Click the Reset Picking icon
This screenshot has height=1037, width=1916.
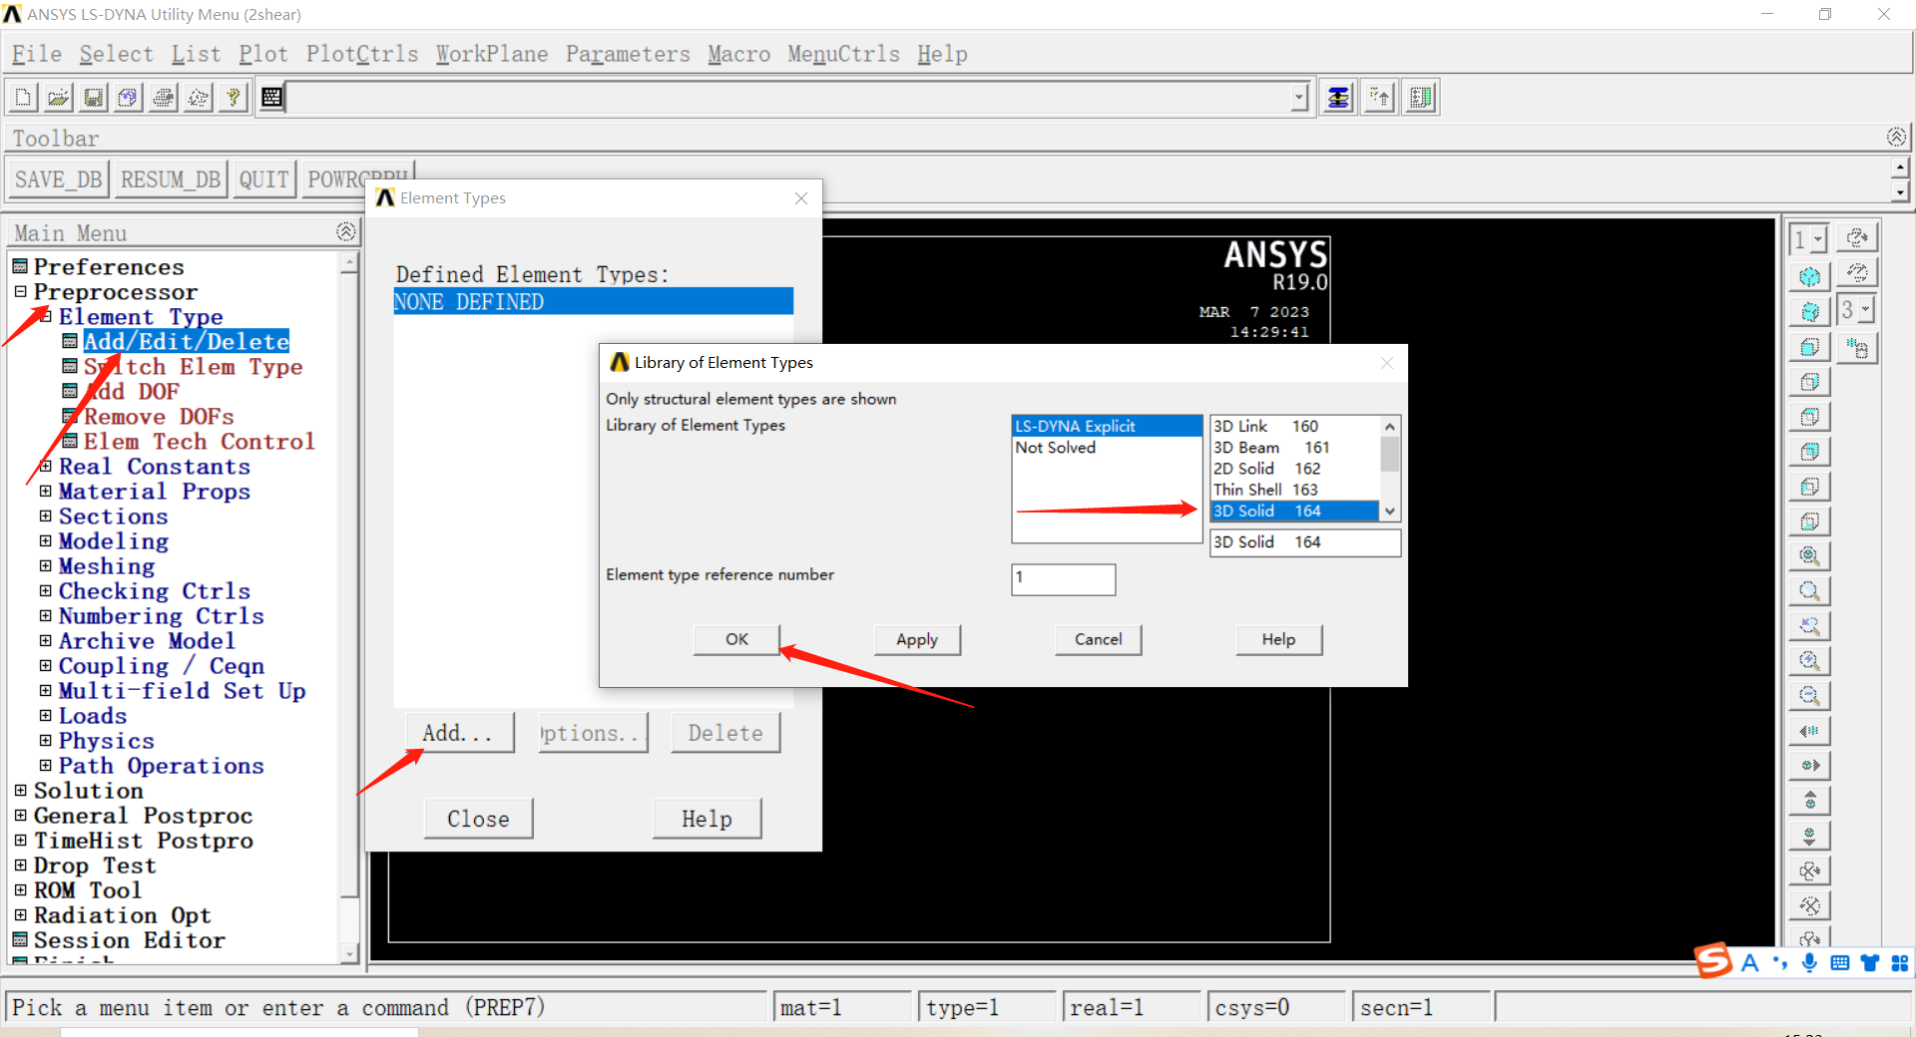[1379, 97]
